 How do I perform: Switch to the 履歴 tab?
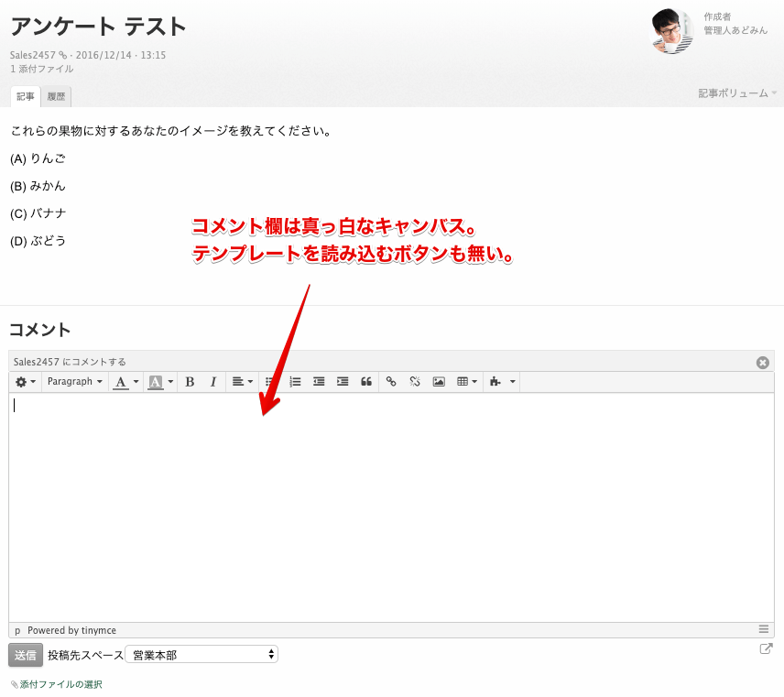(x=56, y=96)
